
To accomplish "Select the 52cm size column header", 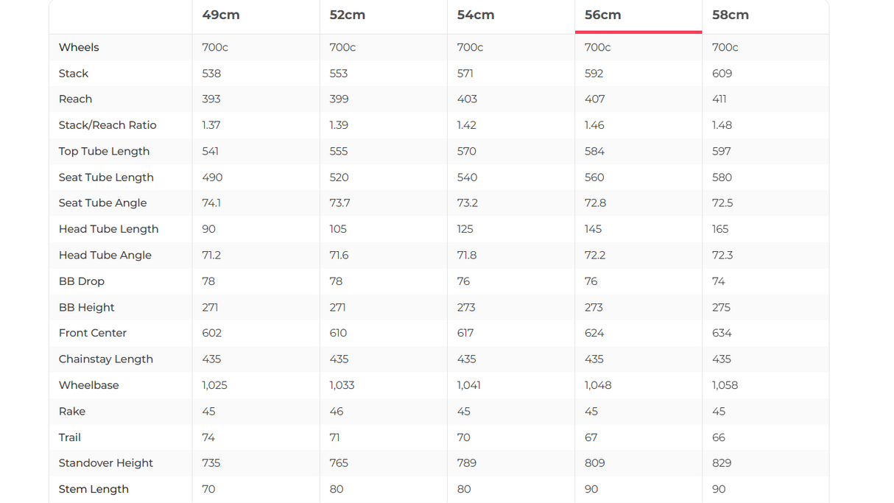I will click(348, 15).
